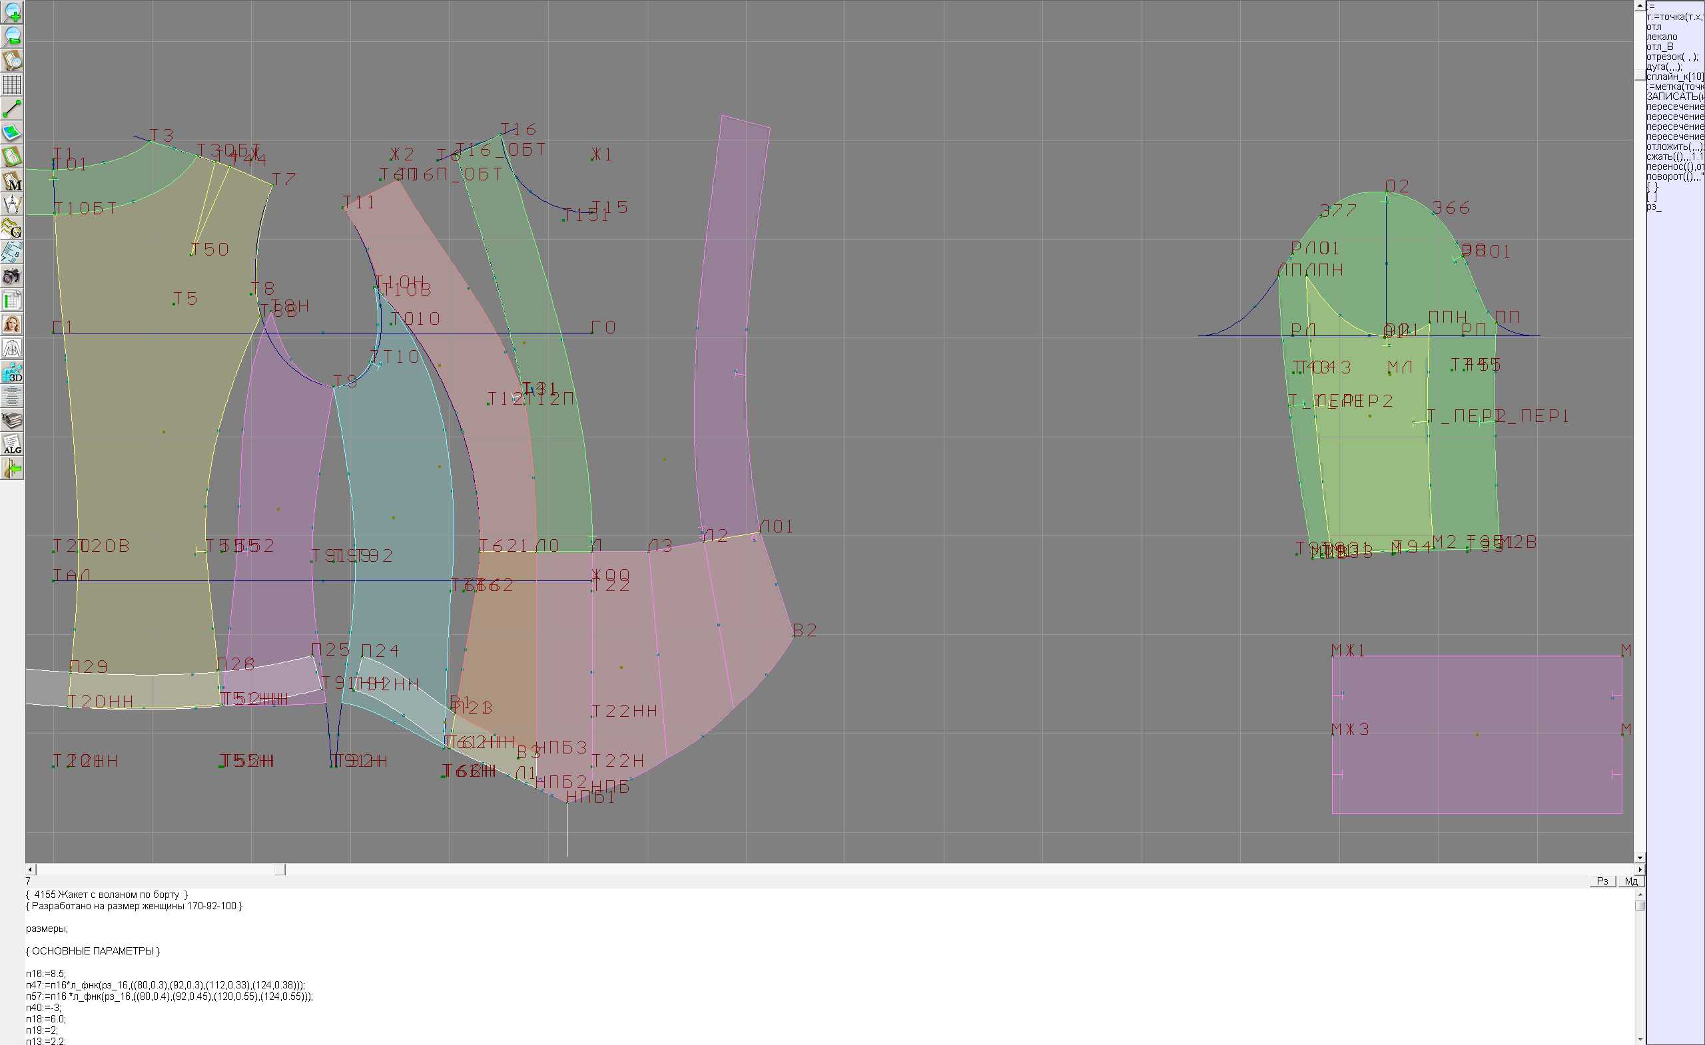Select the line segment tool icon

13,108
